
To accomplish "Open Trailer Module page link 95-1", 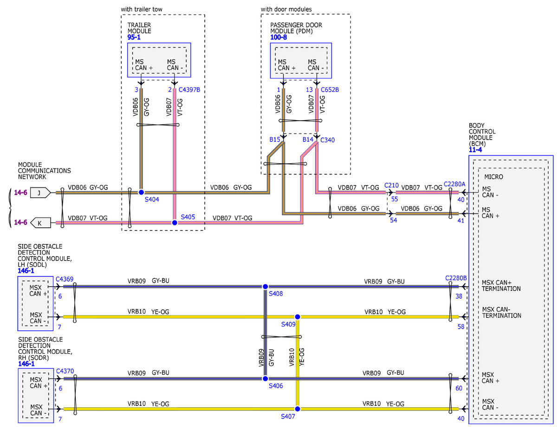I will [135, 37].
